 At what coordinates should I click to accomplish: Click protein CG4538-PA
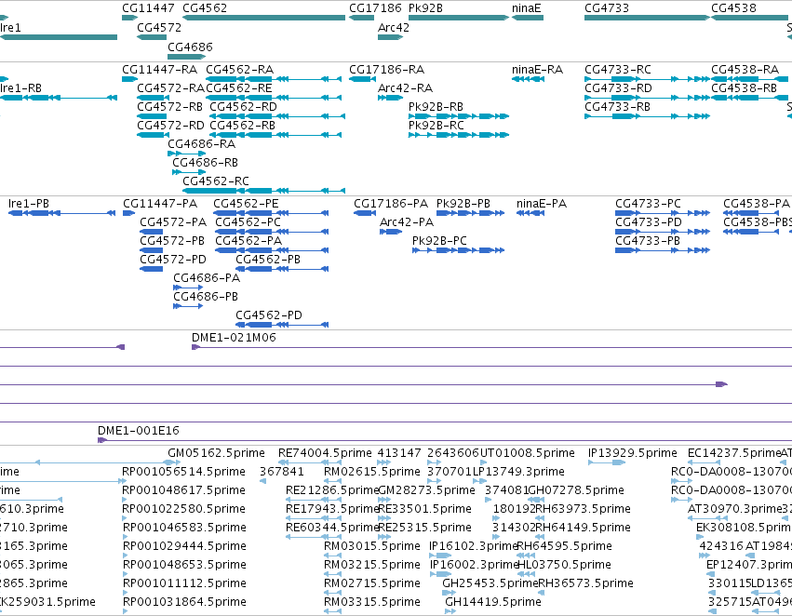point(756,204)
